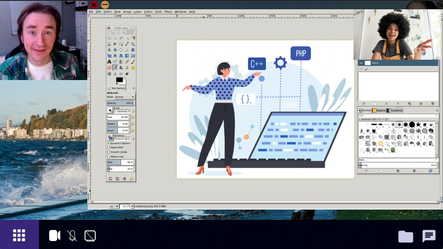Toggle link icon beside Size field
The height and width of the screenshot is (249, 443).
click(133, 117)
